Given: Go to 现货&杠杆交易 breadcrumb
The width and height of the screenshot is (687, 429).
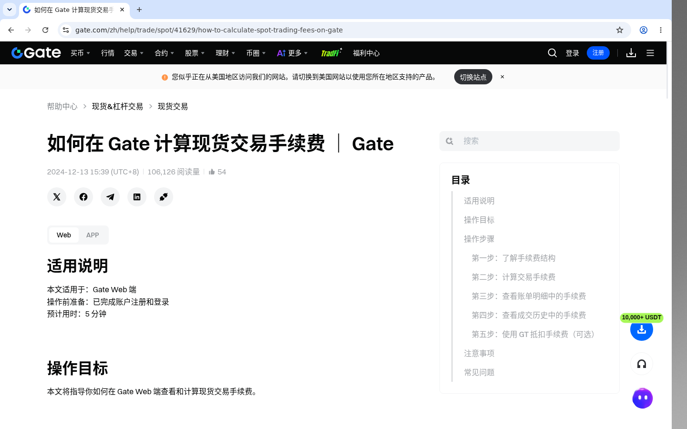Looking at the screenshot, I should (x=117, y=106).
